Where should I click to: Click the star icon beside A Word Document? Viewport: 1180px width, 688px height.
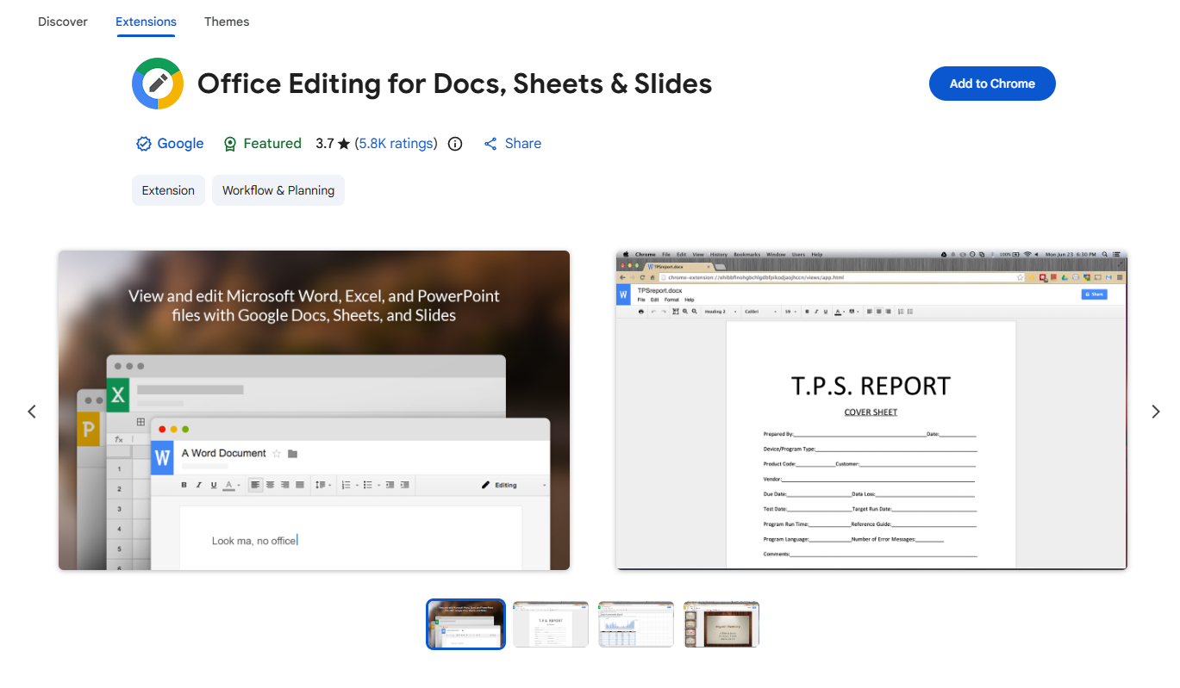coord(277,454)
